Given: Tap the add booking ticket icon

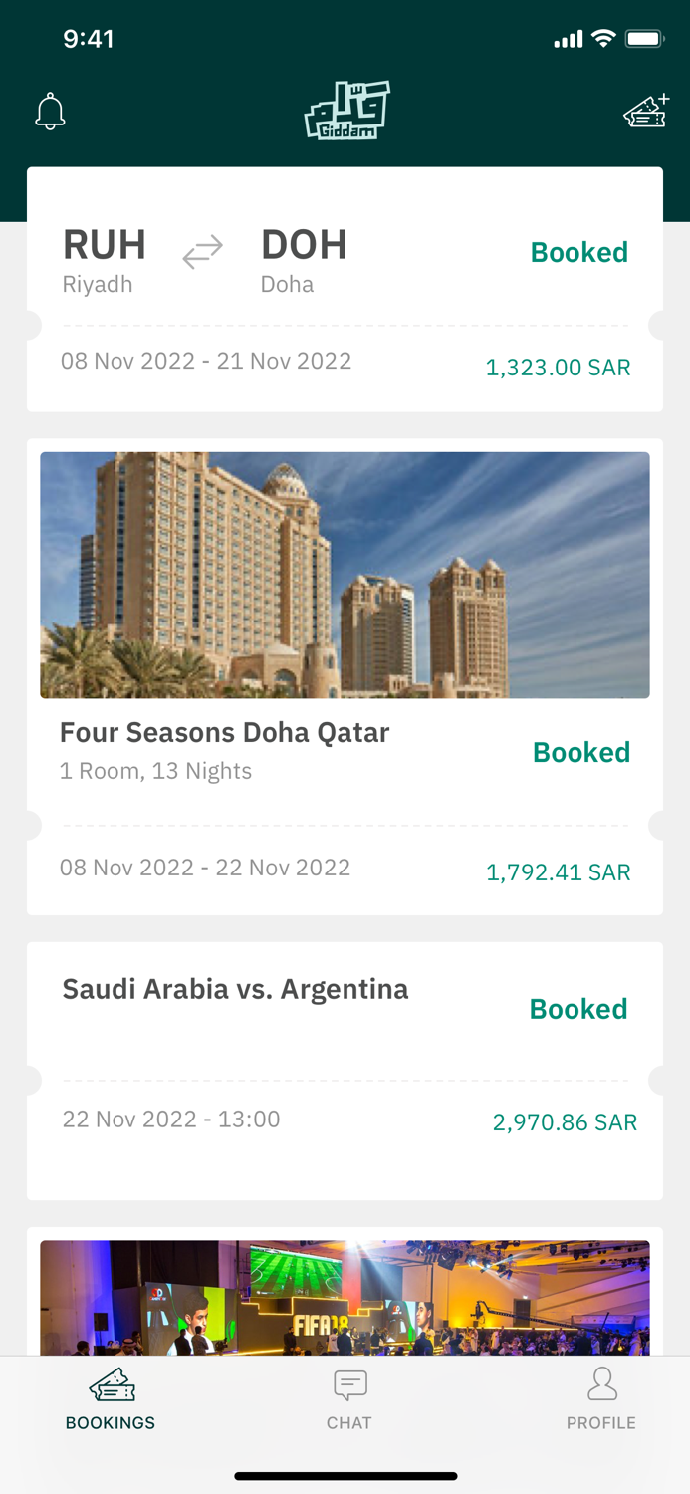Looking at the screenshot, I should pos(646,113).
